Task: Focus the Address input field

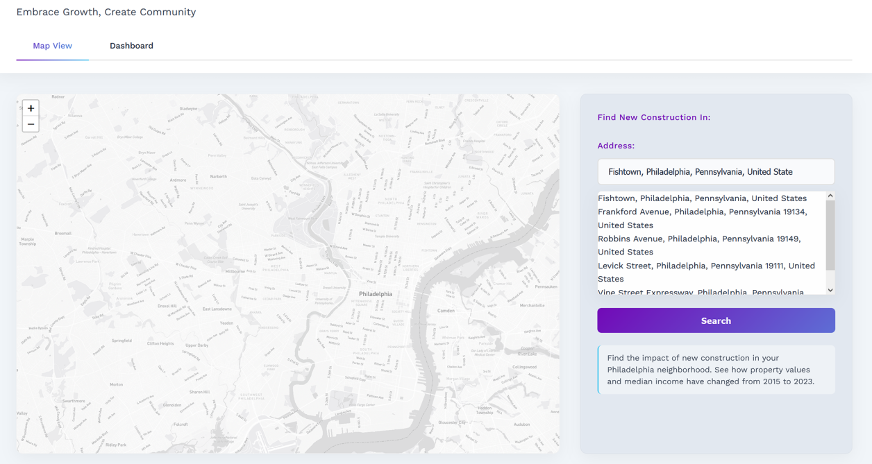Action: (x=716, y=171)
